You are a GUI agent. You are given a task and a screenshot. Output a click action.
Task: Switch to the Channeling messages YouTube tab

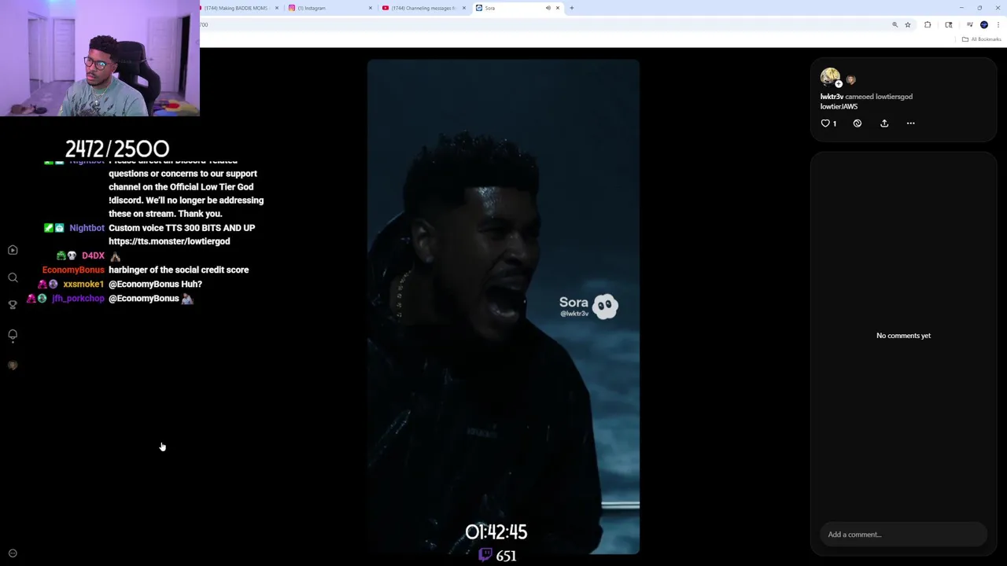pyautogui.click(x=423, y=8)
